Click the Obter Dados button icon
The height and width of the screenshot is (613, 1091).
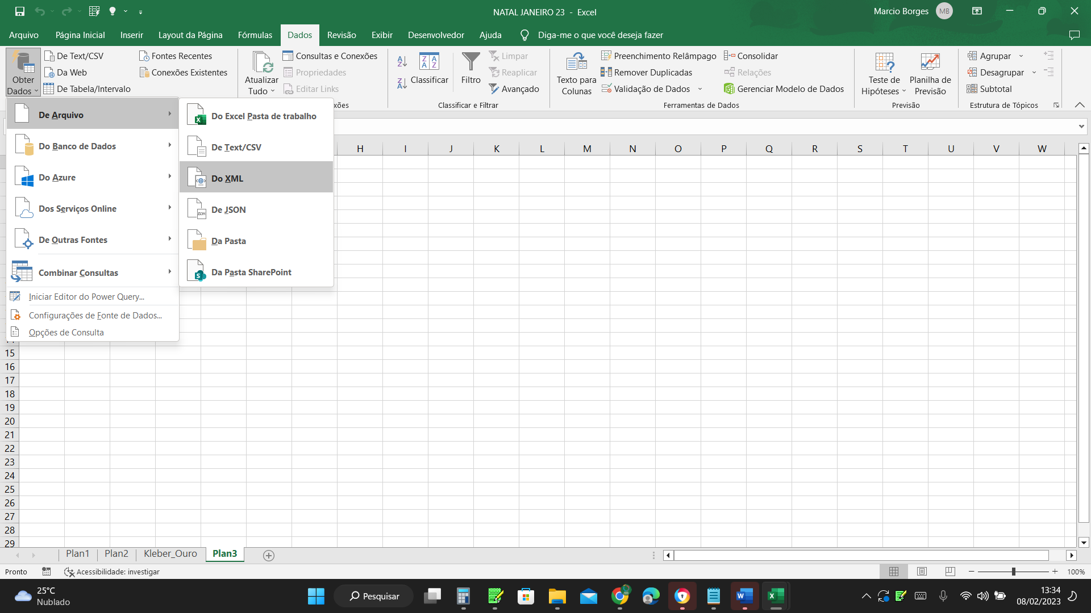coord(23,62)
